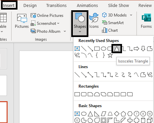Screen dimensions: 154x123
Task: Choose Elbow Double-Arrow Connector in Lines
Action: (x=110, y=75)
